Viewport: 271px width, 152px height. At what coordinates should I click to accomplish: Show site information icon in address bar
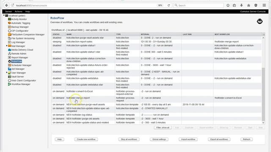[12, 5]
